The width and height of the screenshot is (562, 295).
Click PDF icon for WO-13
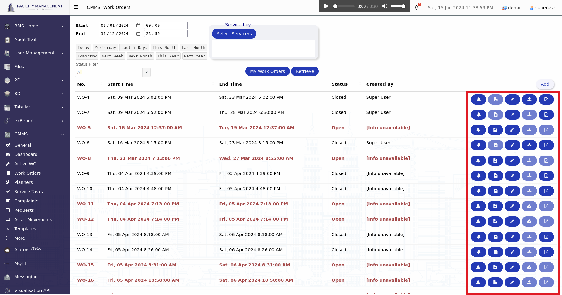tap(546, 237)
